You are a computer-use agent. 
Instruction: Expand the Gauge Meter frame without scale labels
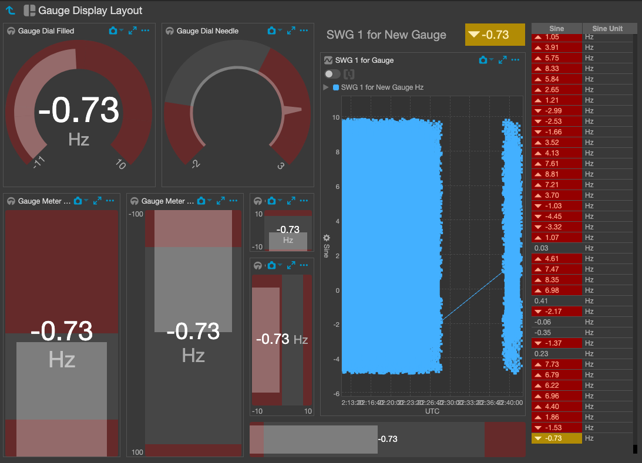[97, 201]
